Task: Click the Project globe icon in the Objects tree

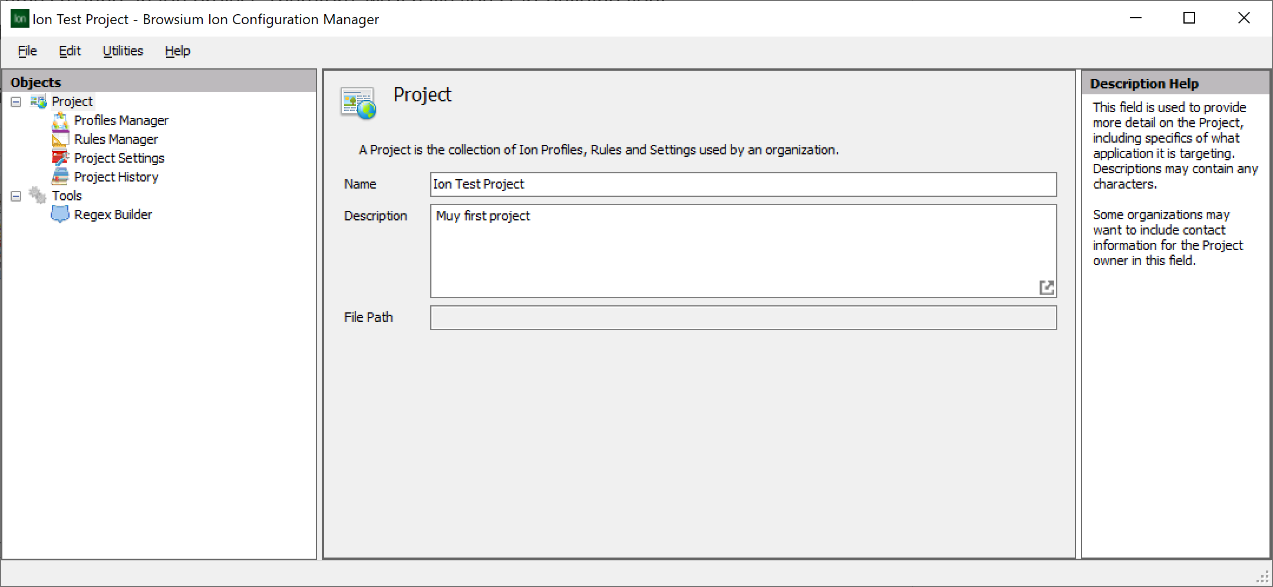Action: 38,101
